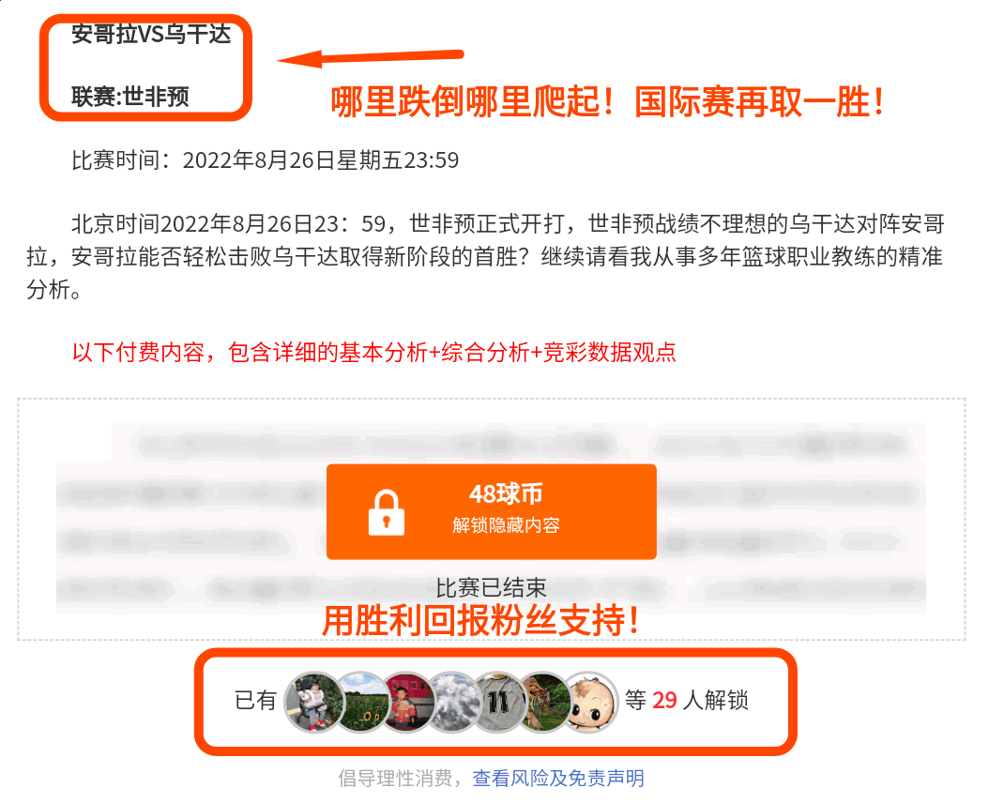1004x803 pixels.
Task: Select the tiger avatar
Action: coord(545,702)
